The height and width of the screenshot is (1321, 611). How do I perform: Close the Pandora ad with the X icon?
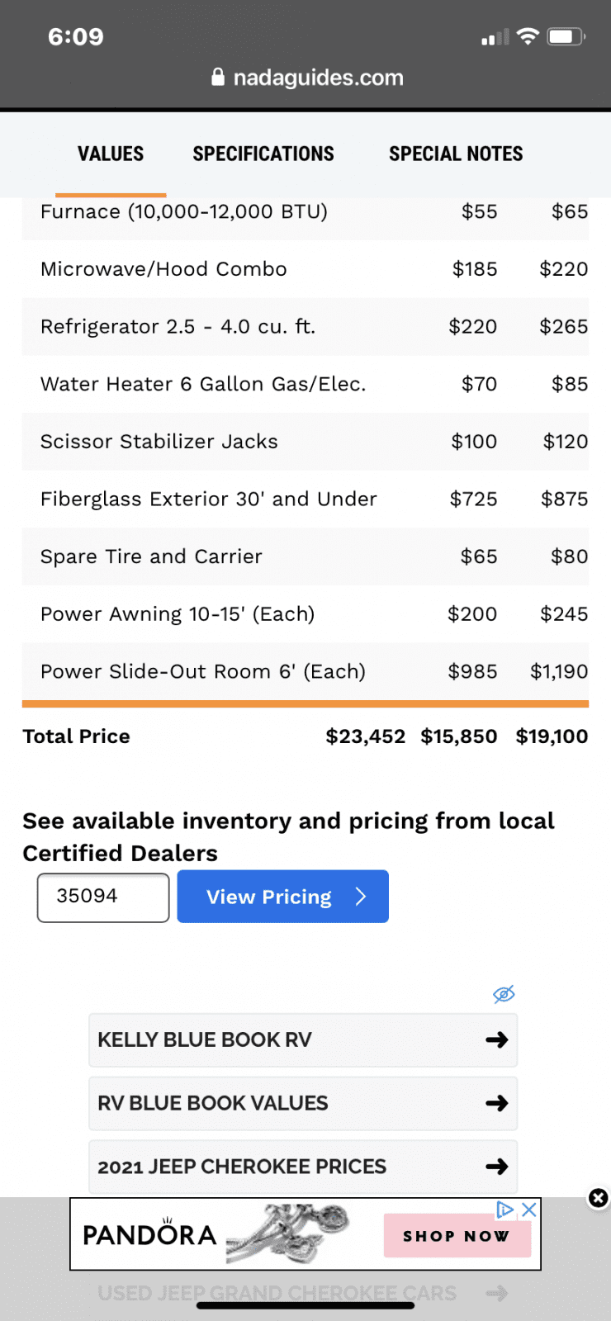[529, 1210]
